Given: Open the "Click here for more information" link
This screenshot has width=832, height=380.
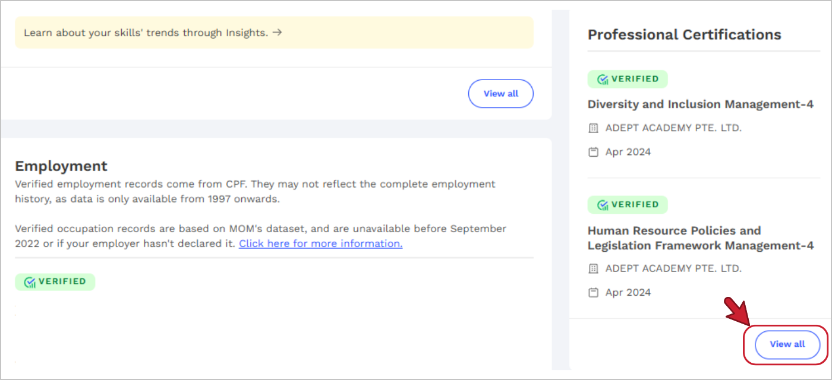Looking at the screenshot, I should coord(320,243).
